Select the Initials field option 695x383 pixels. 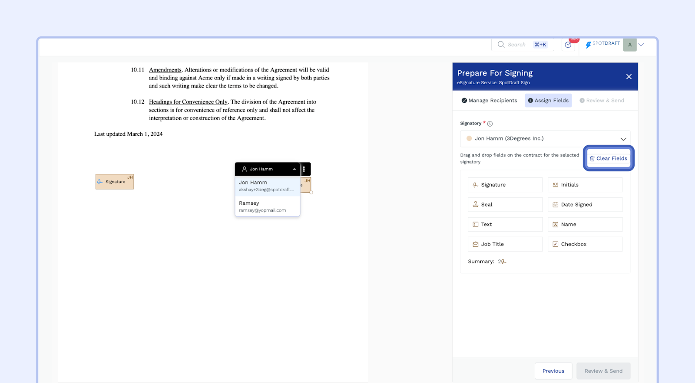tap(585, 185)
